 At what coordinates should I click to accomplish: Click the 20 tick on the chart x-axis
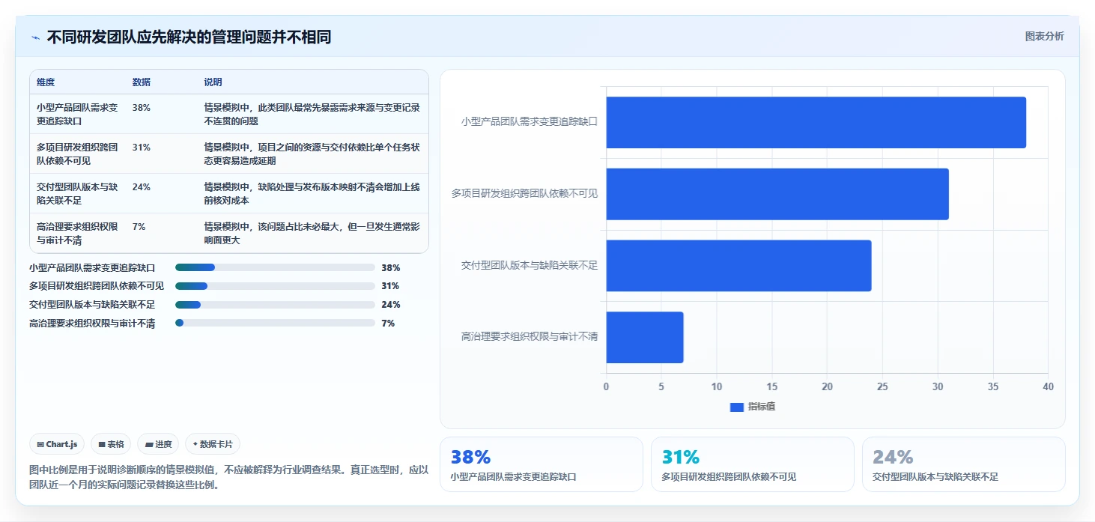tap(827, 386)
